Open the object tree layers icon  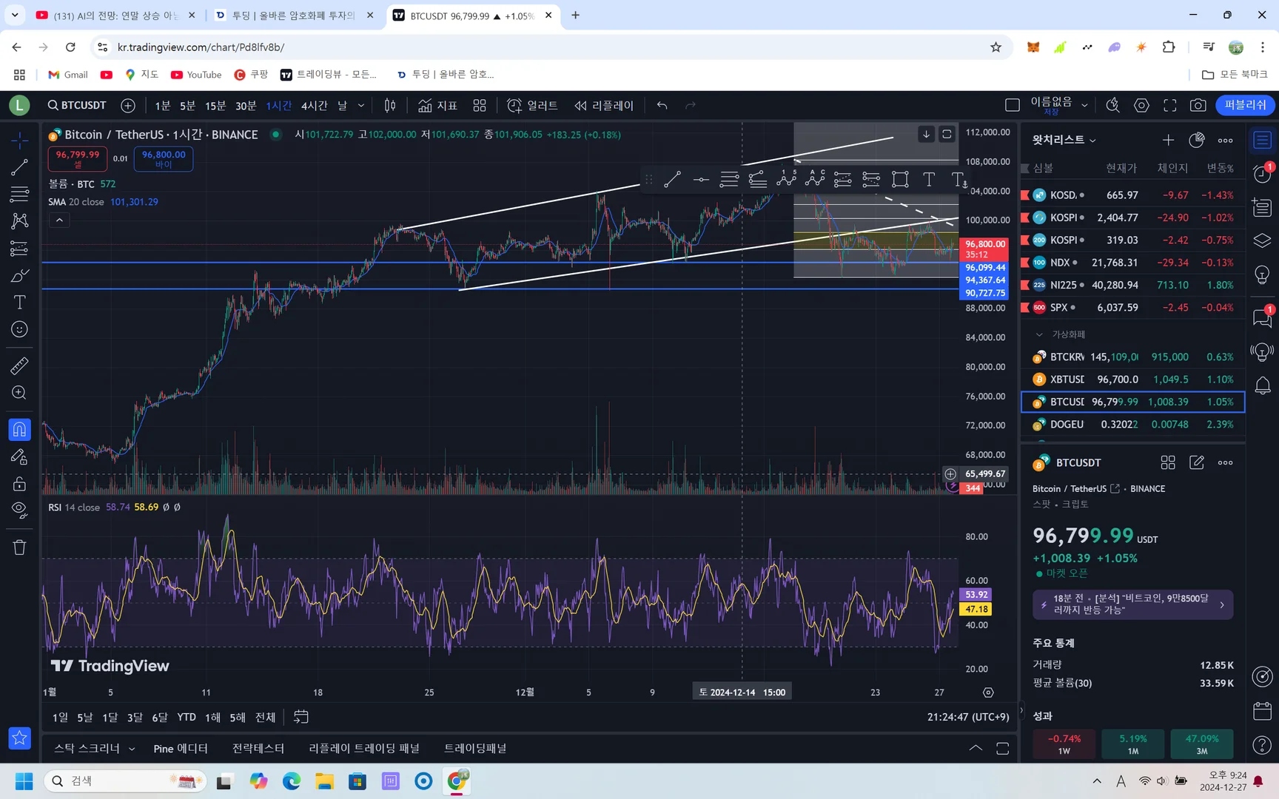1262,241
